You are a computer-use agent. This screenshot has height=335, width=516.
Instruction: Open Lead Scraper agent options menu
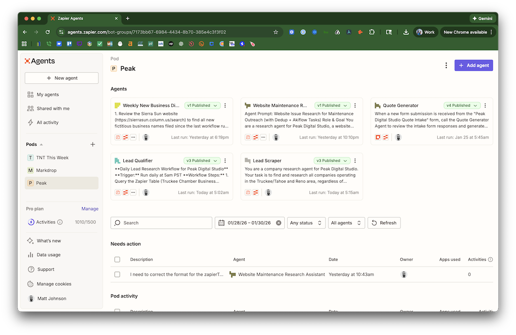[355, 161]
